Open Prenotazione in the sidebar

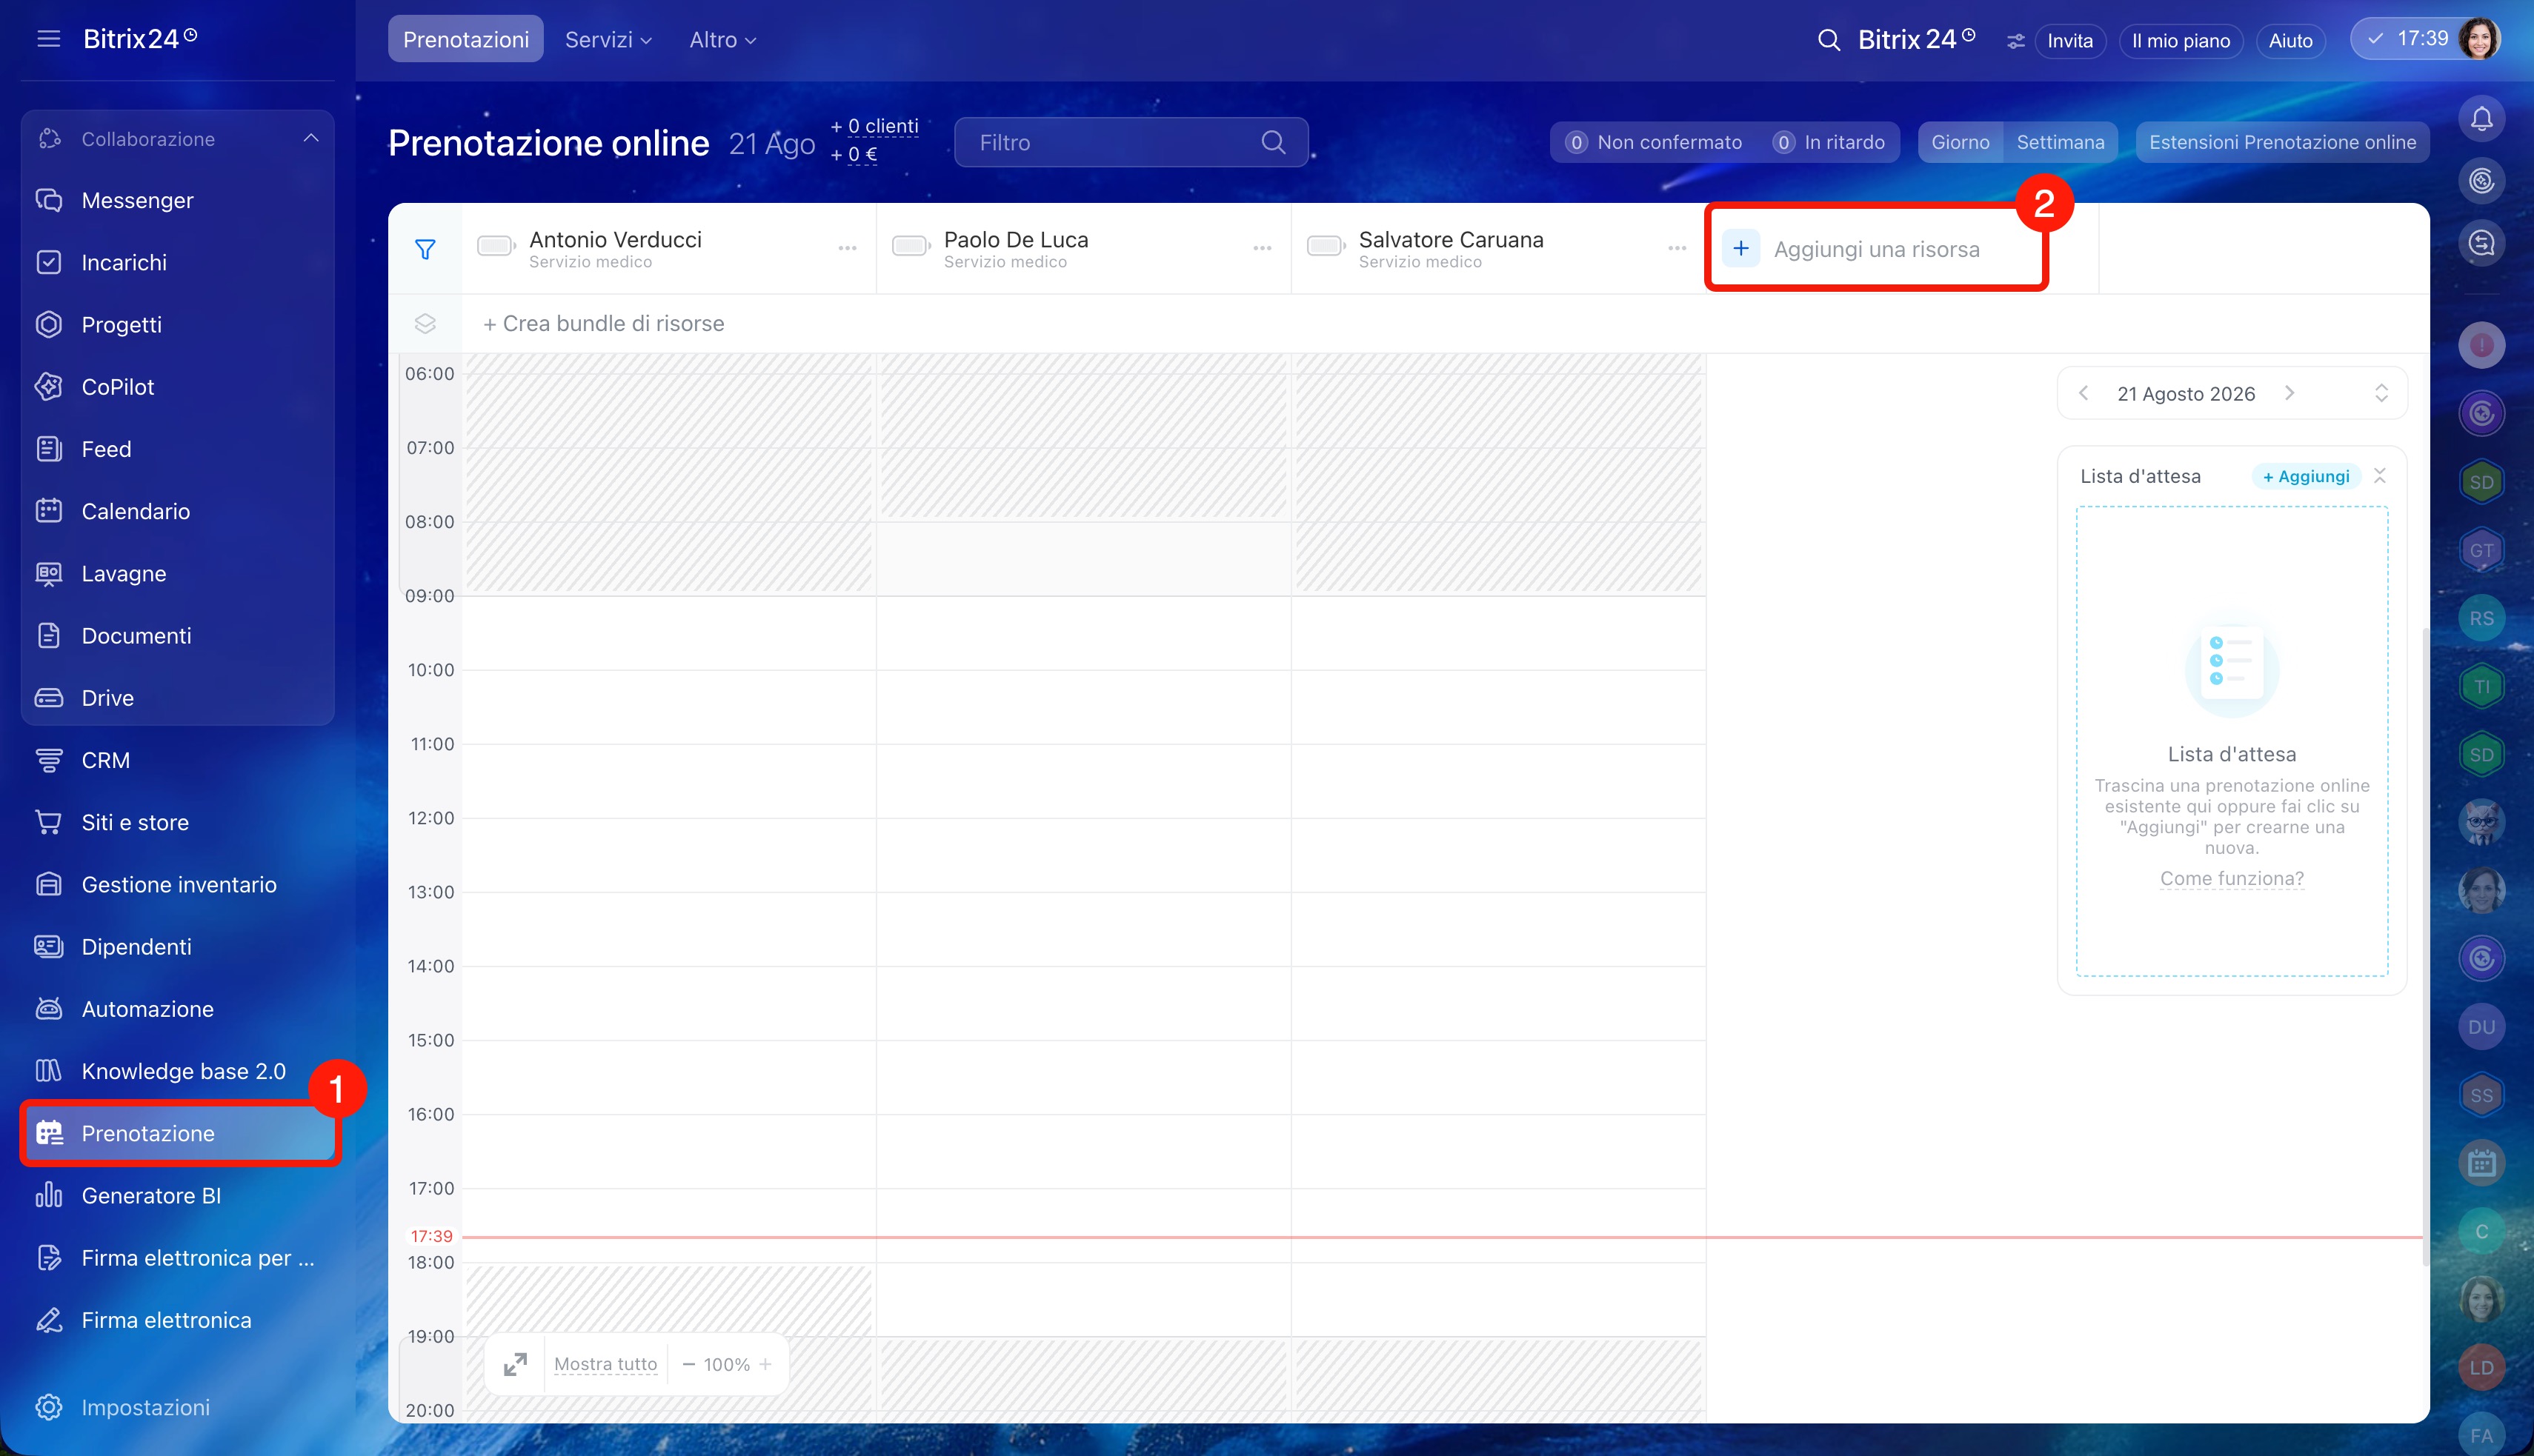click(x=180, y=1133)
